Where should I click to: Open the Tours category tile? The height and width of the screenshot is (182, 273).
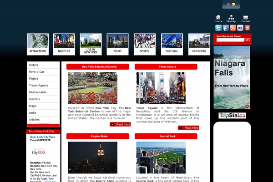(x=117, y=45)
